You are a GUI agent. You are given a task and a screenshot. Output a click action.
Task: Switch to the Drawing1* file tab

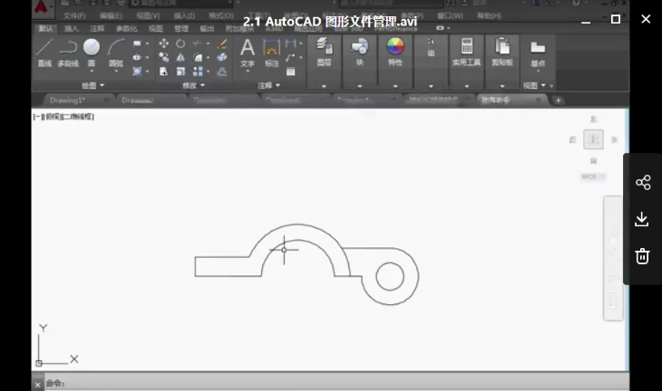point(67,100)
